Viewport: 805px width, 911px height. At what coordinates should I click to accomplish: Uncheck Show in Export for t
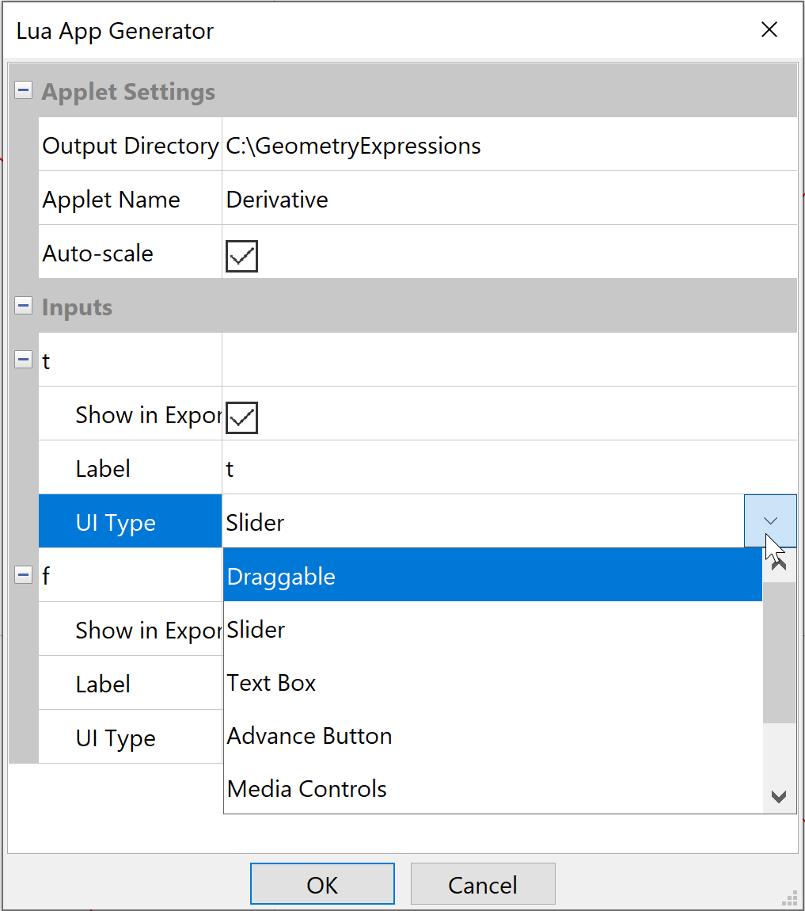[242, 417]
